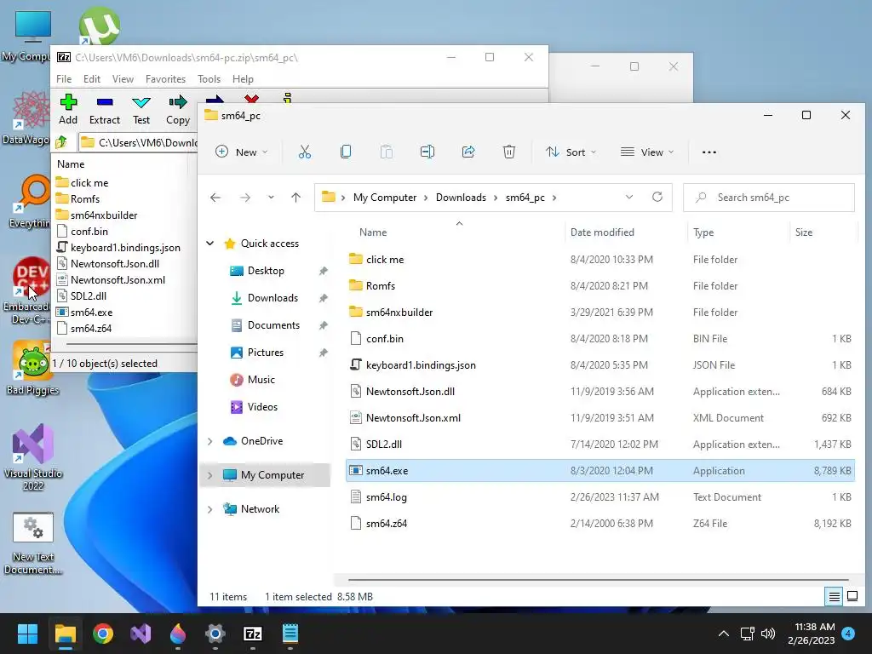This screenshot has width=872, height=654.
Task: Open the New dropdown in Explorer
Action: [242, 152]
